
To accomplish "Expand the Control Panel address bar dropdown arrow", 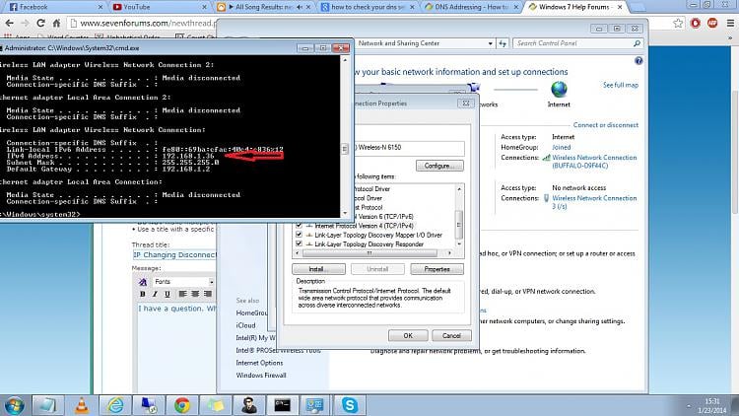I will coord(490,43).
